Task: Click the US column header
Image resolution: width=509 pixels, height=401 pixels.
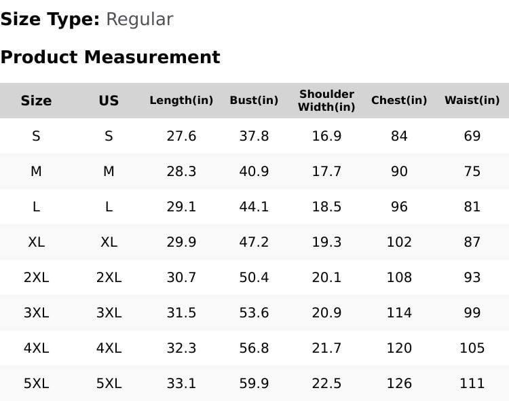Action: tap(109, 101)
